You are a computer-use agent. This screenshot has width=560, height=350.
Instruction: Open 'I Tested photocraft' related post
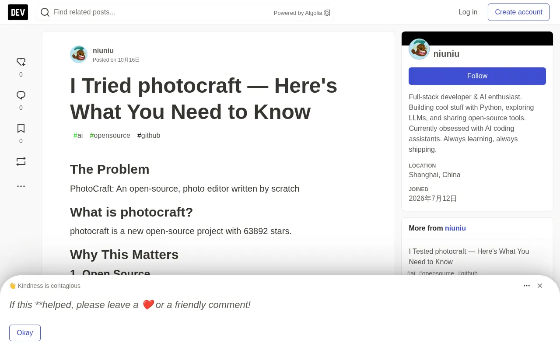point(469,256)
